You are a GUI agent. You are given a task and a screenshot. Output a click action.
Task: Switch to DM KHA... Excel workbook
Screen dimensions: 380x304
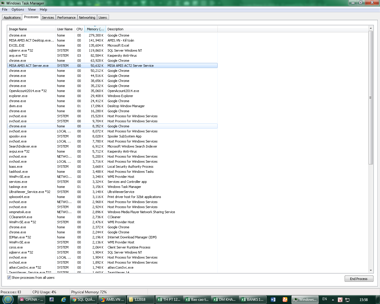(225, 300)
